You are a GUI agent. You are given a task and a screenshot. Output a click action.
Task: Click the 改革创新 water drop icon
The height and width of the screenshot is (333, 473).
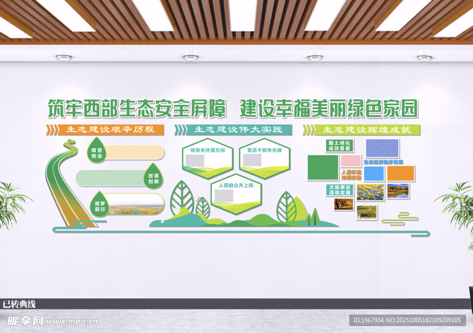(x=153, y=177)
